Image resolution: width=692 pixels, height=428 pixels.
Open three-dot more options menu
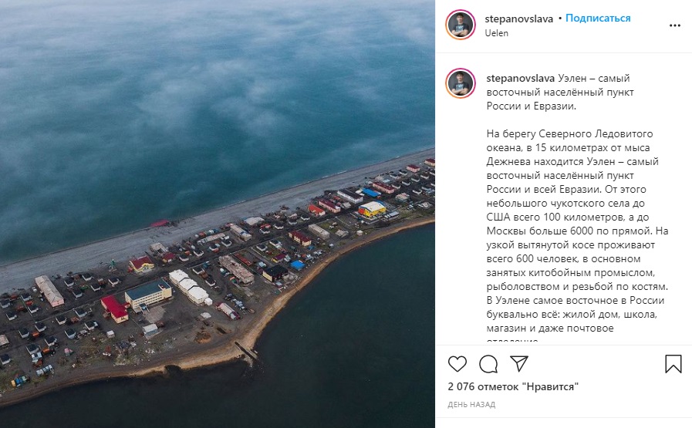pyautogui.click(x=675, y=25)
